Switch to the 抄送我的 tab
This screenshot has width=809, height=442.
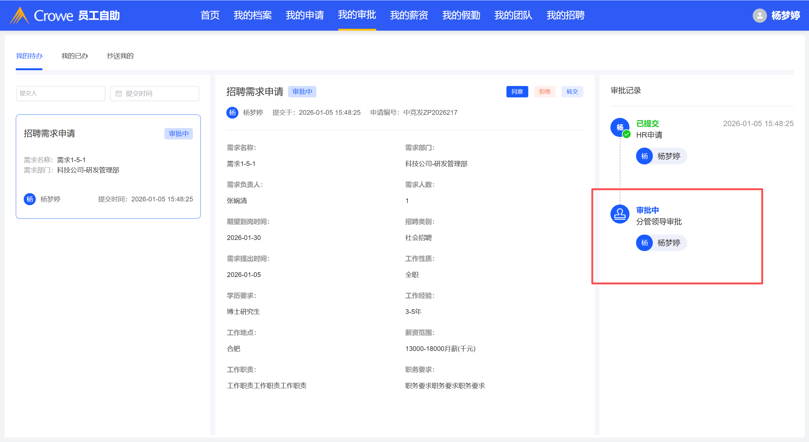pyautogui.click(x=120, y=56)
